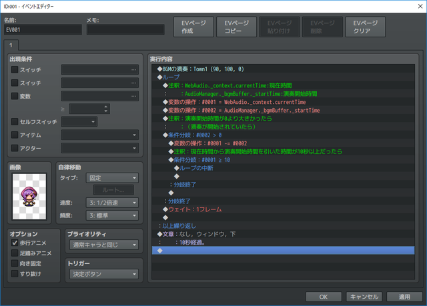Viewport: 427px width, 306px height.
Task: Enable the second スイッチ condition checkbox
Action: click(x=15, y=83)
